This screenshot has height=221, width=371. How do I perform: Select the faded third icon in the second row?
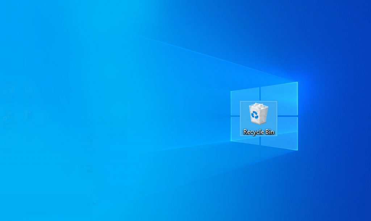[x=47, y=116]
